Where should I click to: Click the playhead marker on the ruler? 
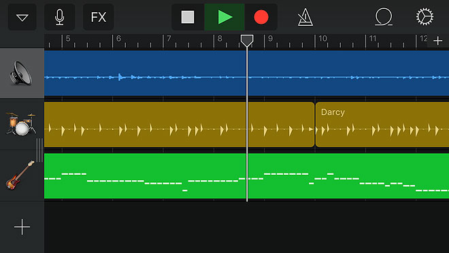(247, 41)
